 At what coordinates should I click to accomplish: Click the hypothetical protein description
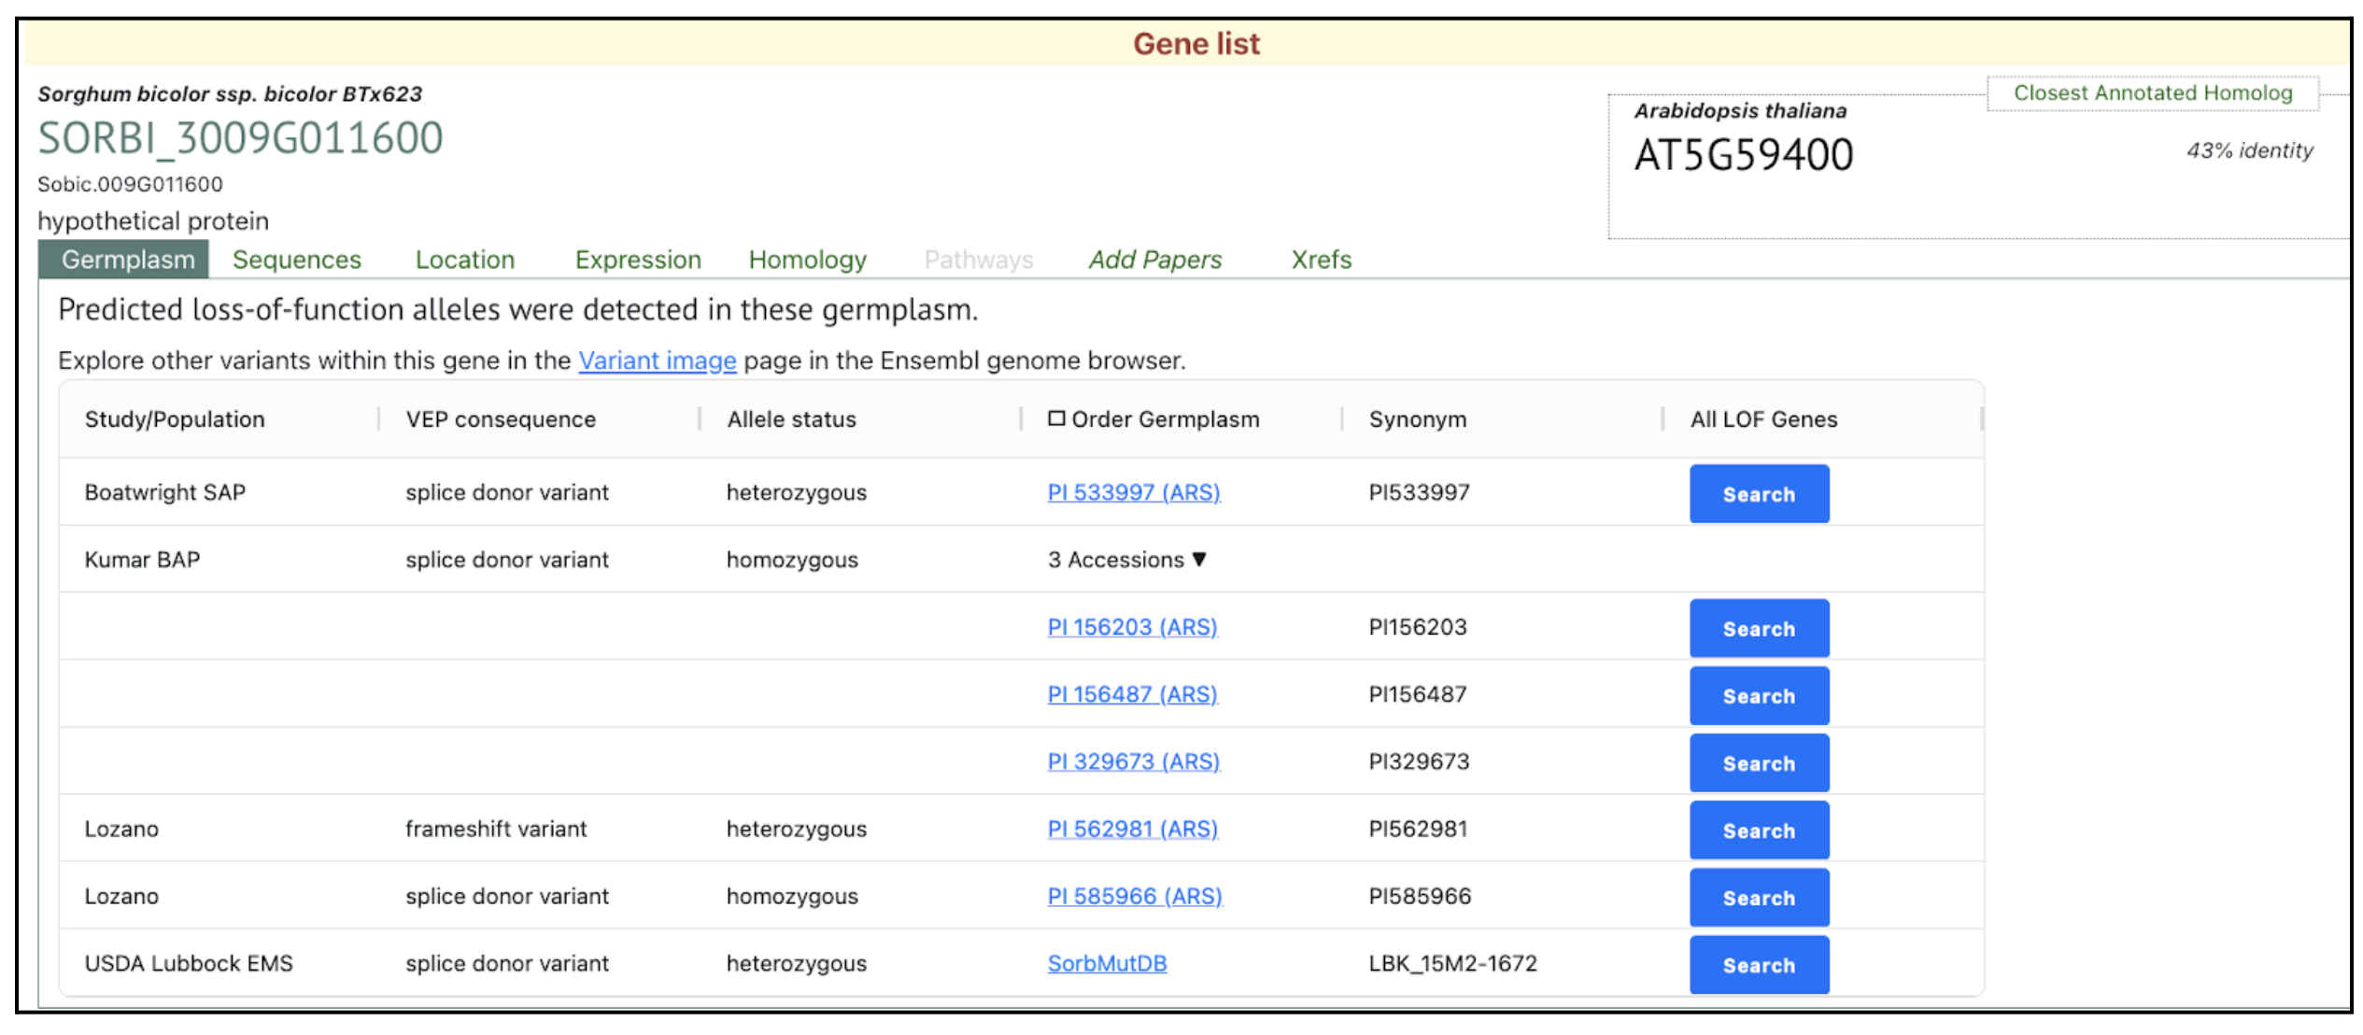[x=153, y=221]
